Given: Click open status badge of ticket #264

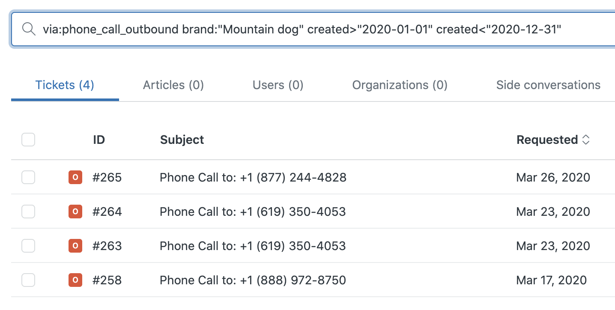Looking at the screenshot, I should pyautogui.click(x=75, y=212).
